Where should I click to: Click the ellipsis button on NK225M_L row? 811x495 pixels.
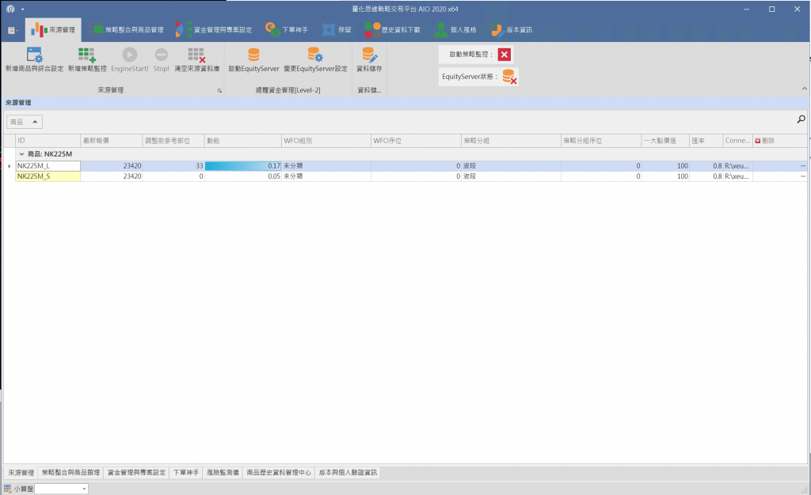(802, 166)
